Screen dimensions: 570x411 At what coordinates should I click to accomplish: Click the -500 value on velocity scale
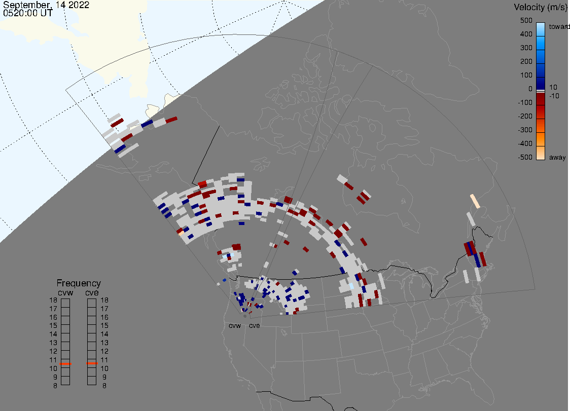(x=525, y=157)
